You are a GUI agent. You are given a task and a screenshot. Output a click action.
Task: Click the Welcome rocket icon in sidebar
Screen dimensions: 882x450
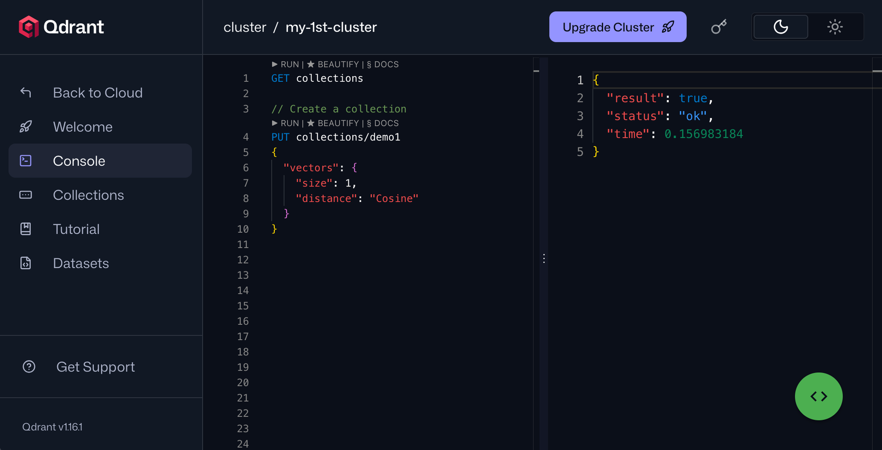[26, 127]
